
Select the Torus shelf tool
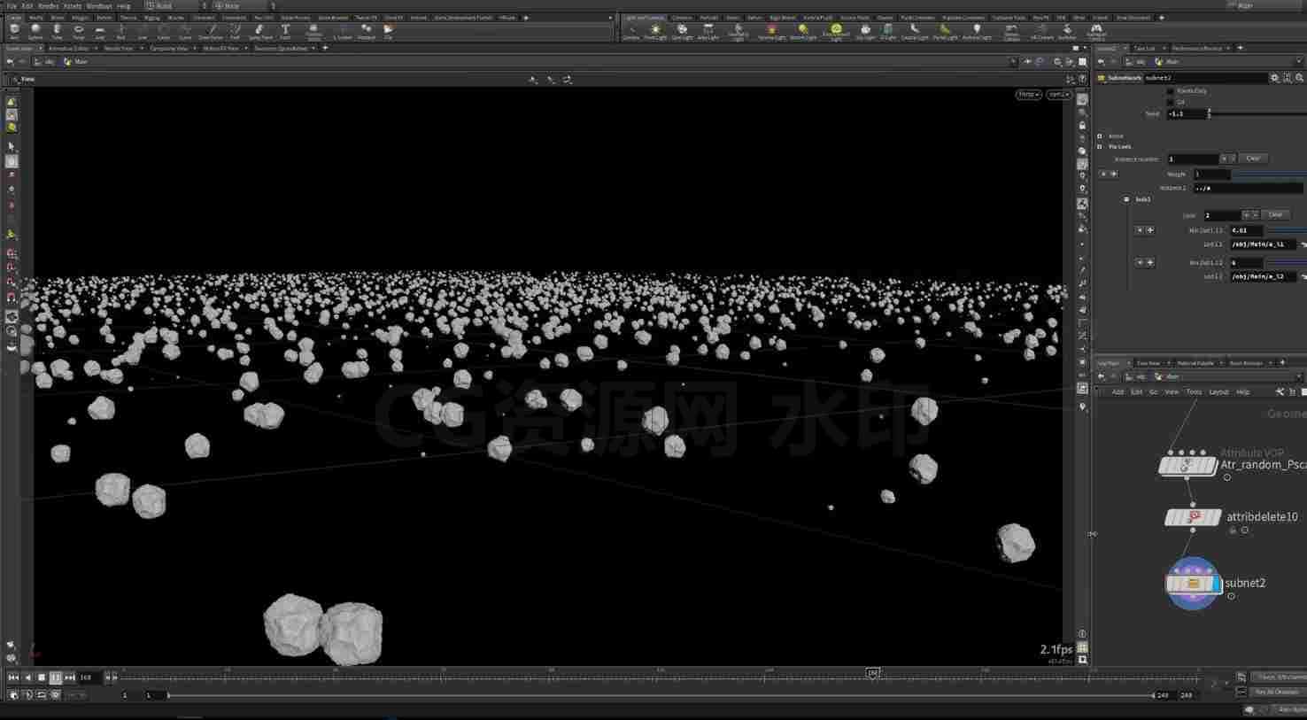78,31
